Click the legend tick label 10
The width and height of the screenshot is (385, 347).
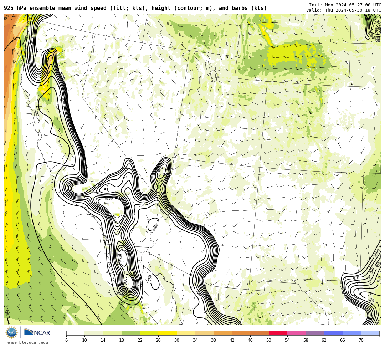pos(85,340)
